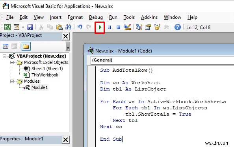Click the tbl.ShowTotals = True line
This screenshot has height=147, width=234.
coord(158,114)
